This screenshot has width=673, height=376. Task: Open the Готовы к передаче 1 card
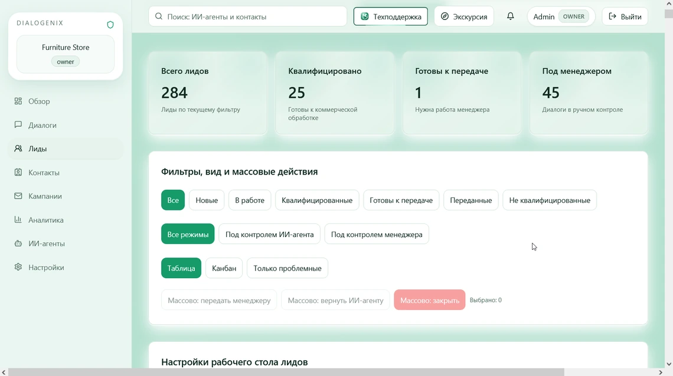(x=462, y=93)
